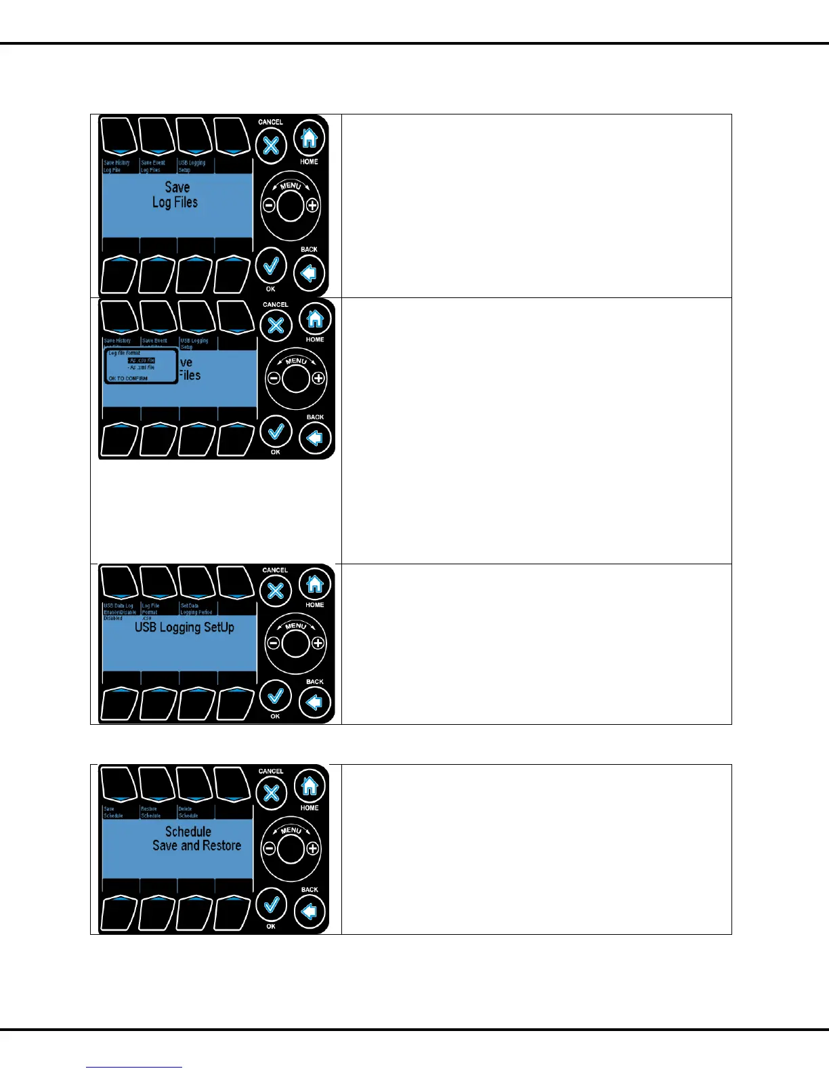The width and height of the screenshot is (829, 1073).
Task: Click plus button on USB Logging SetUp panel
Action: pyautogui.click(x=318, y=643)
